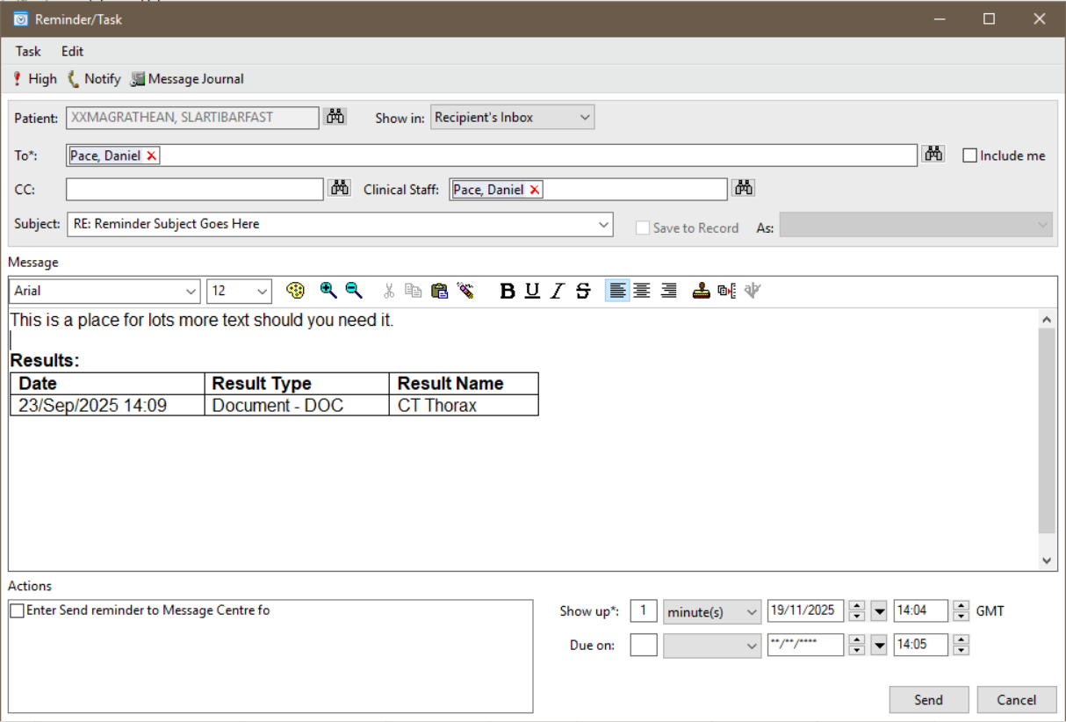Center align the message text
Viewport: 1066px width, 722px height.
click(643, 292)
